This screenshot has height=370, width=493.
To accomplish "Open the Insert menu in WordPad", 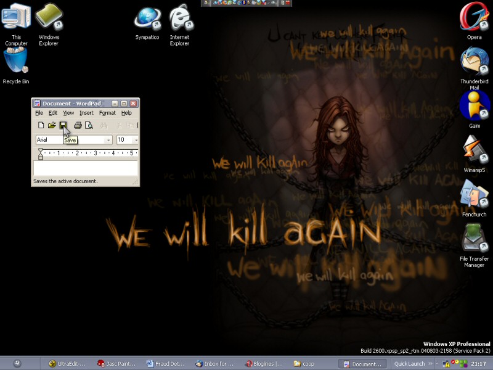I will [x=86, y=113].
